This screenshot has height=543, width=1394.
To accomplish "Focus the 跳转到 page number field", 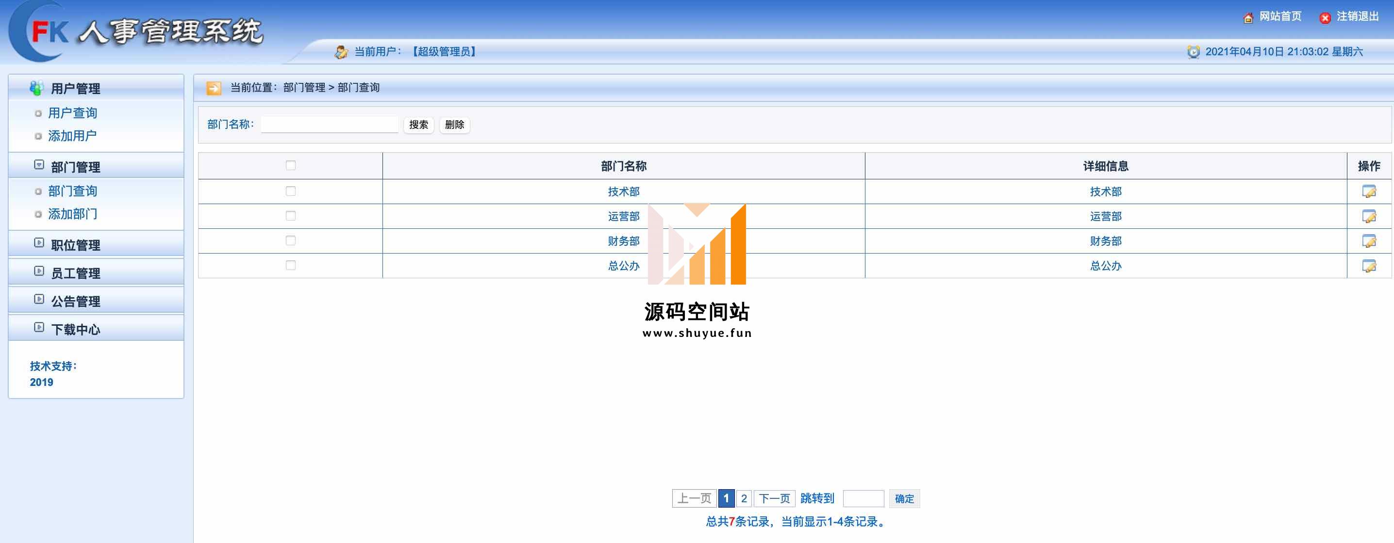I will click(x=863, y=499).
